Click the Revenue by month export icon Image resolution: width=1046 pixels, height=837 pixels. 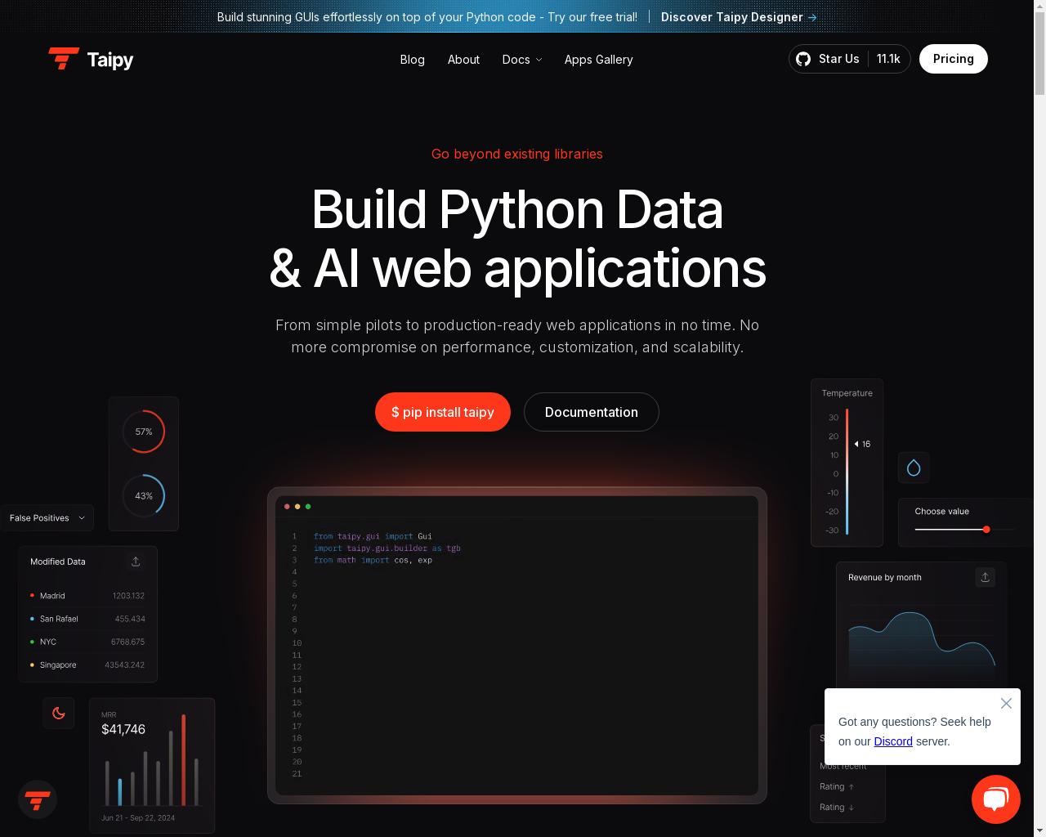[x=985, y=577]
